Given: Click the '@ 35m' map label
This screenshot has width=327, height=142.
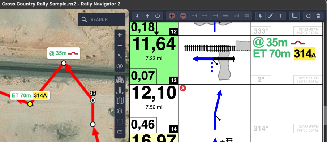Looking at the screenshot, I should 64,53.
